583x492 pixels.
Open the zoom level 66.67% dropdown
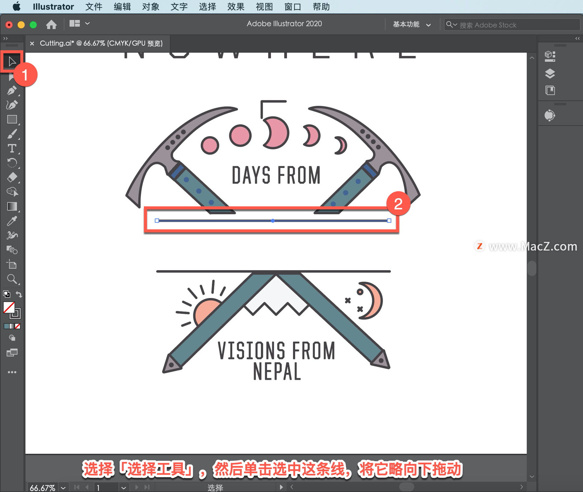pyautogui.click(x=63, y=488)
